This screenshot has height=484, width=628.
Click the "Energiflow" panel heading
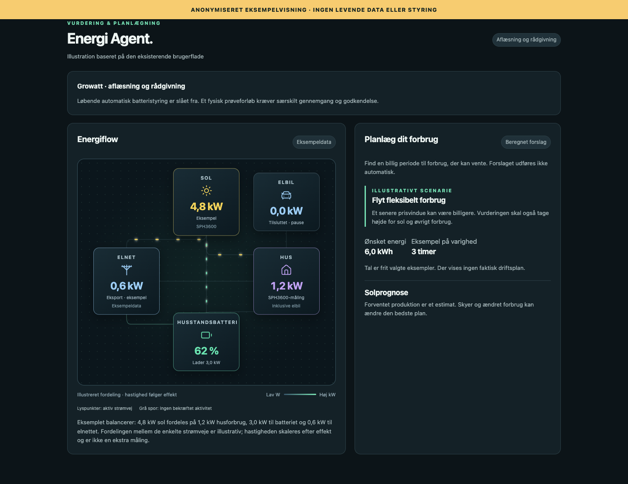98,140
